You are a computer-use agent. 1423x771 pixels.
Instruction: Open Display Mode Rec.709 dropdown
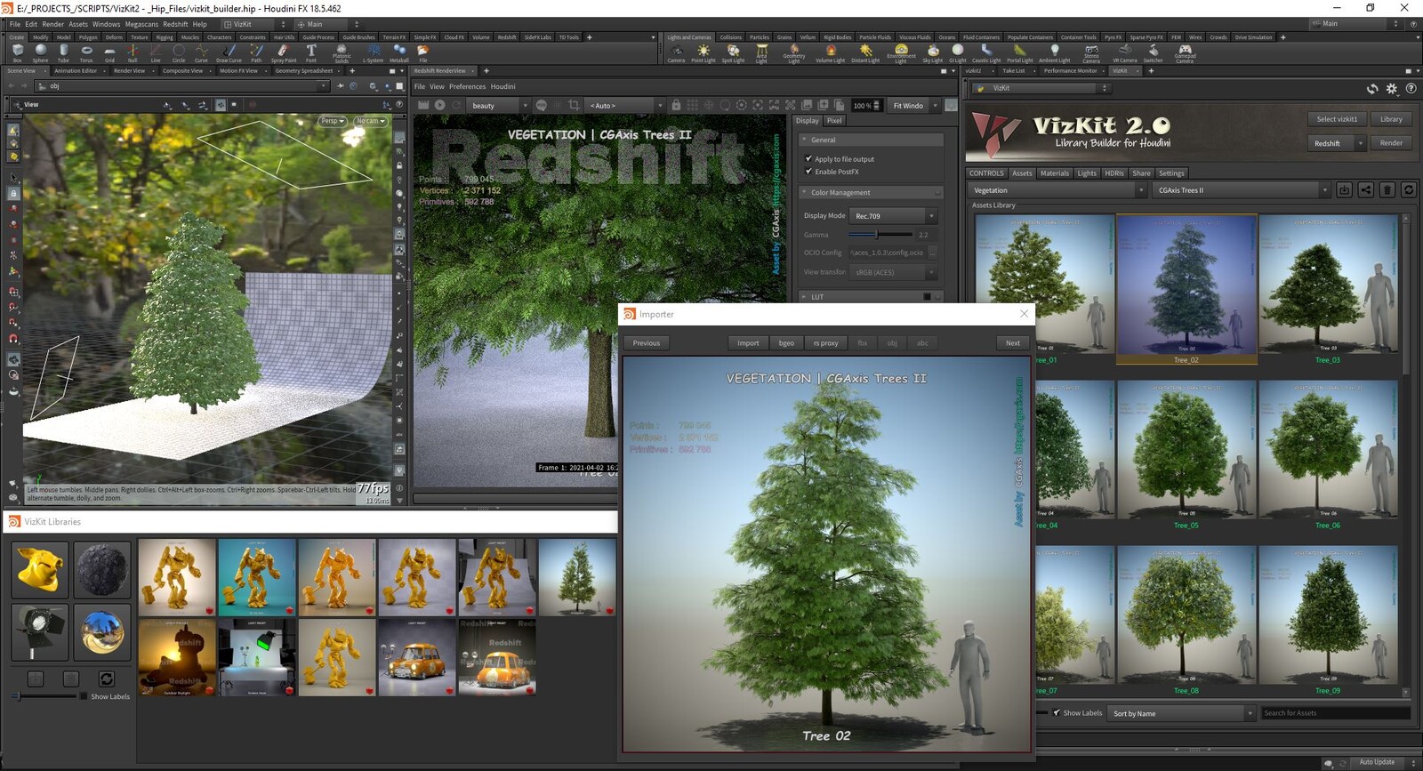click(x=894, y=216)
